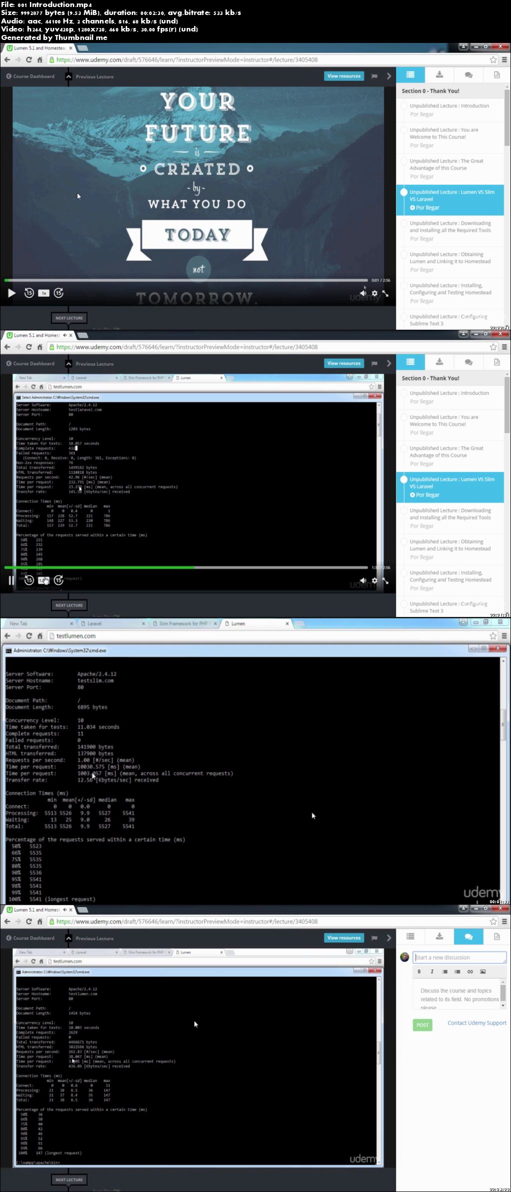Open Chrome hamburger menu in the poster frame
Screen dimensions: 511x1192
[504, 59]
